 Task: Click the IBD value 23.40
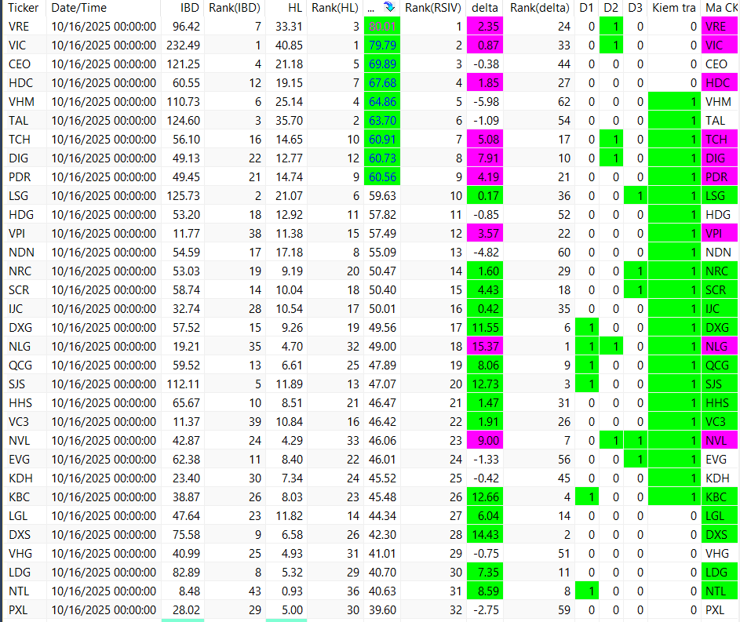coord(186,478)
